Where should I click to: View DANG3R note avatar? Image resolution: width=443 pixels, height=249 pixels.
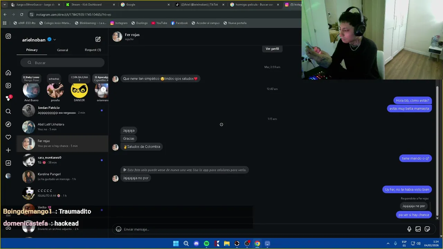tap(79, 91)
